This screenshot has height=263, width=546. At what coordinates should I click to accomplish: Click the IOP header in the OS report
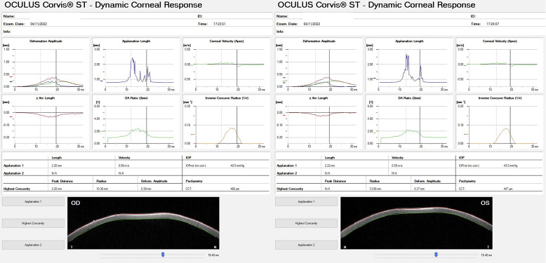click(462, 158)
